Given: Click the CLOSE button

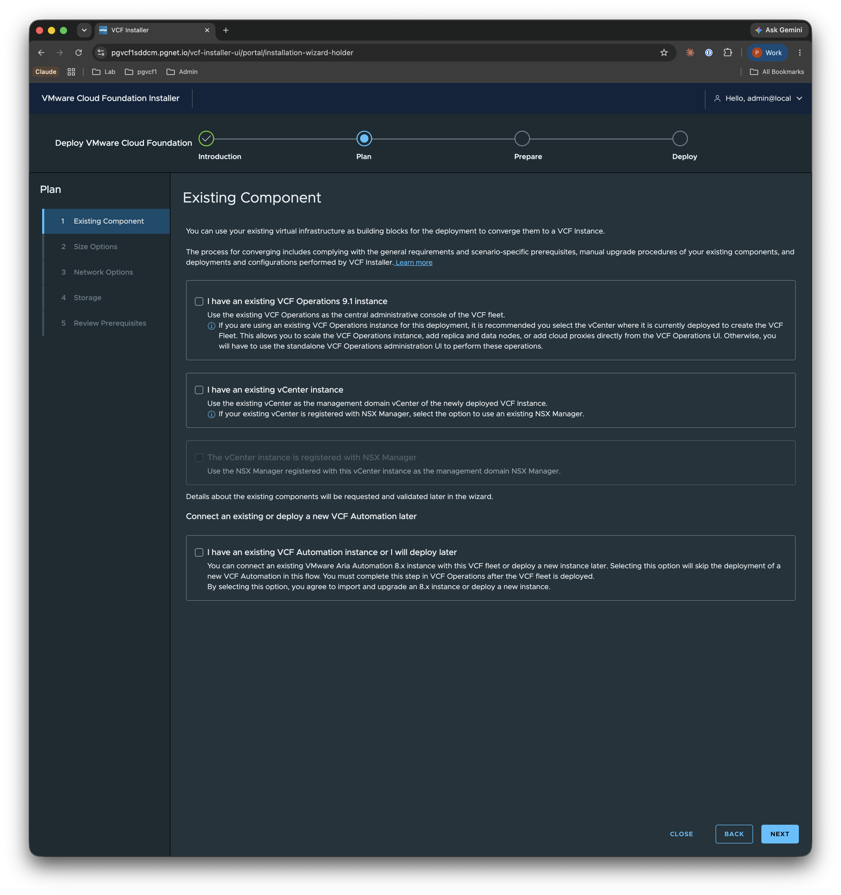Looking at the screenshot, I should click(681, 834).
